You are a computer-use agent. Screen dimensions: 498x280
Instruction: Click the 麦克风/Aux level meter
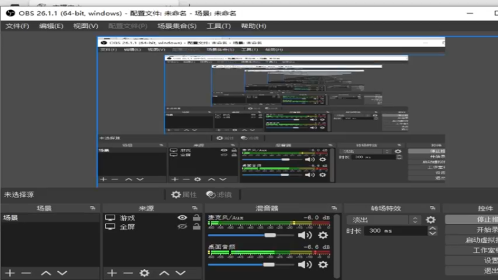269,224
